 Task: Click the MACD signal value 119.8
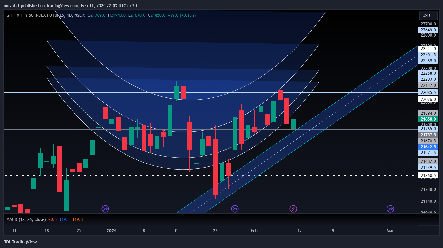point(78,219)
